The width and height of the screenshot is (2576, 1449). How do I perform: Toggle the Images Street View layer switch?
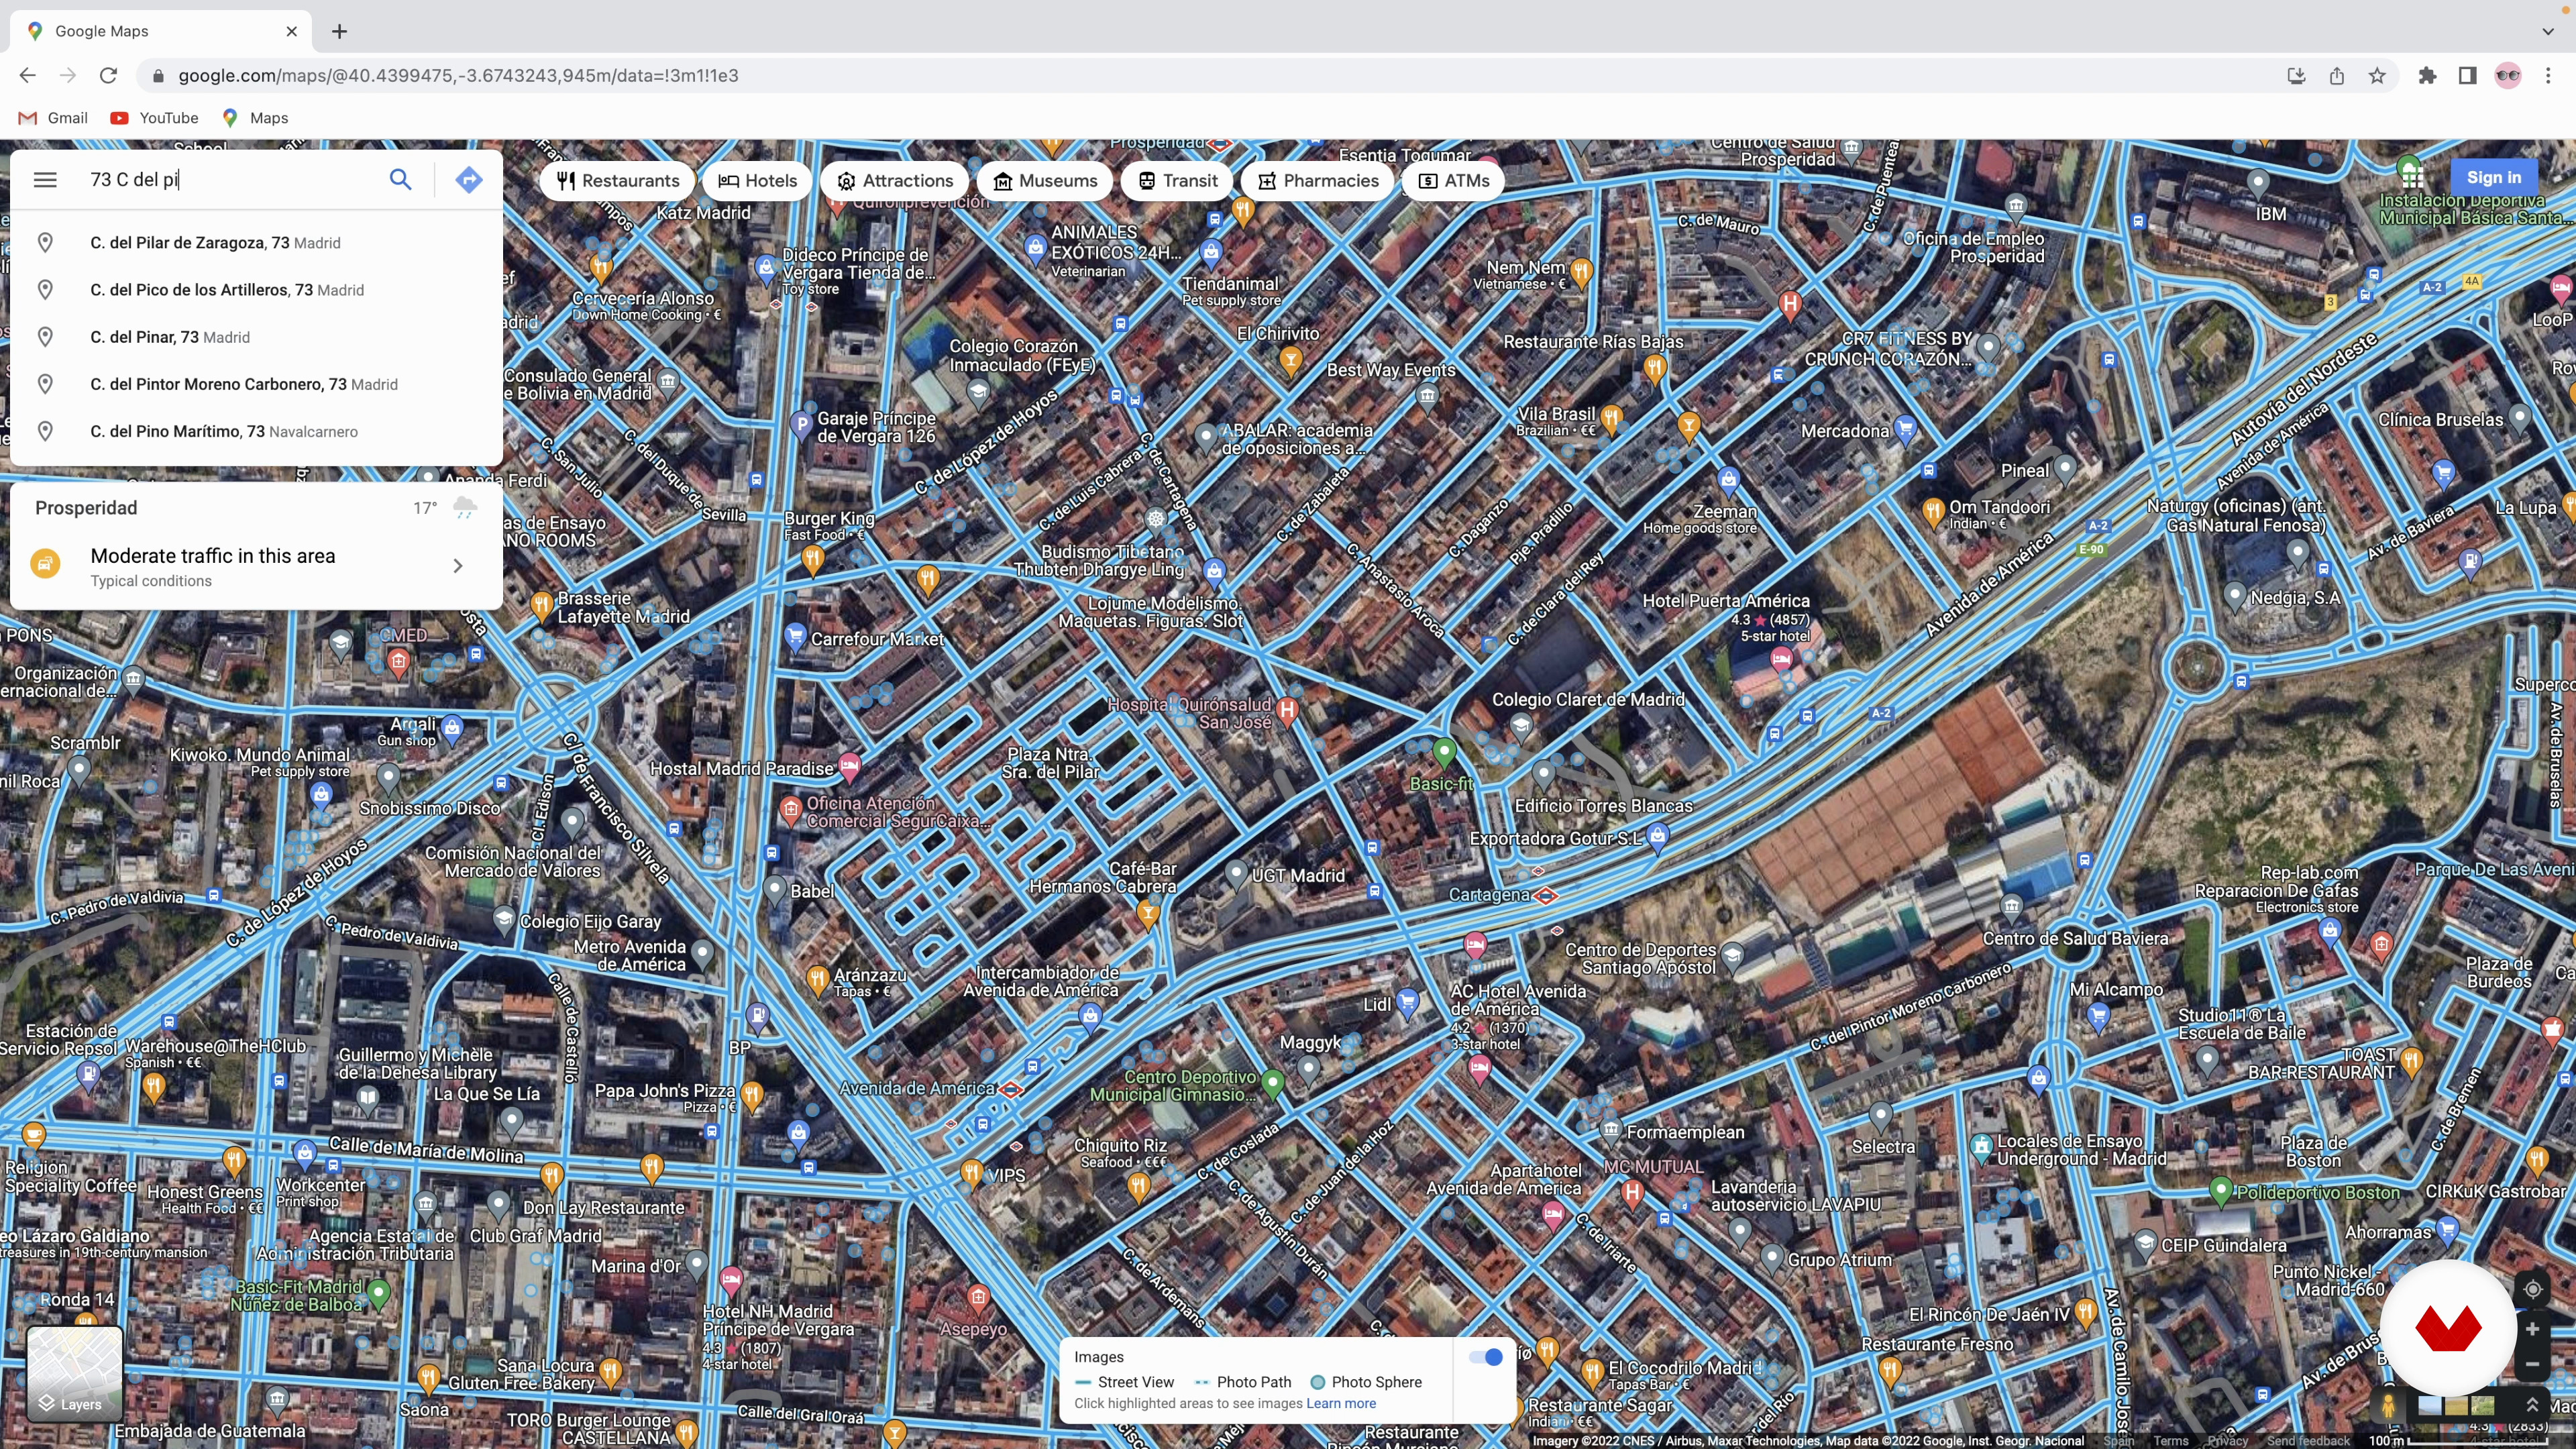pyautogui.click(x=1486, y=1357)
